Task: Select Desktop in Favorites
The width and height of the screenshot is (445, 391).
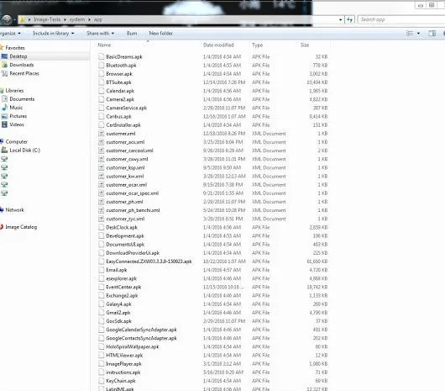Action: 18,56
